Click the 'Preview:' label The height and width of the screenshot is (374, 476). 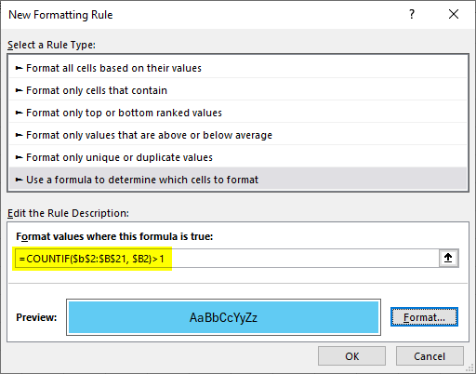pos(36,317)
